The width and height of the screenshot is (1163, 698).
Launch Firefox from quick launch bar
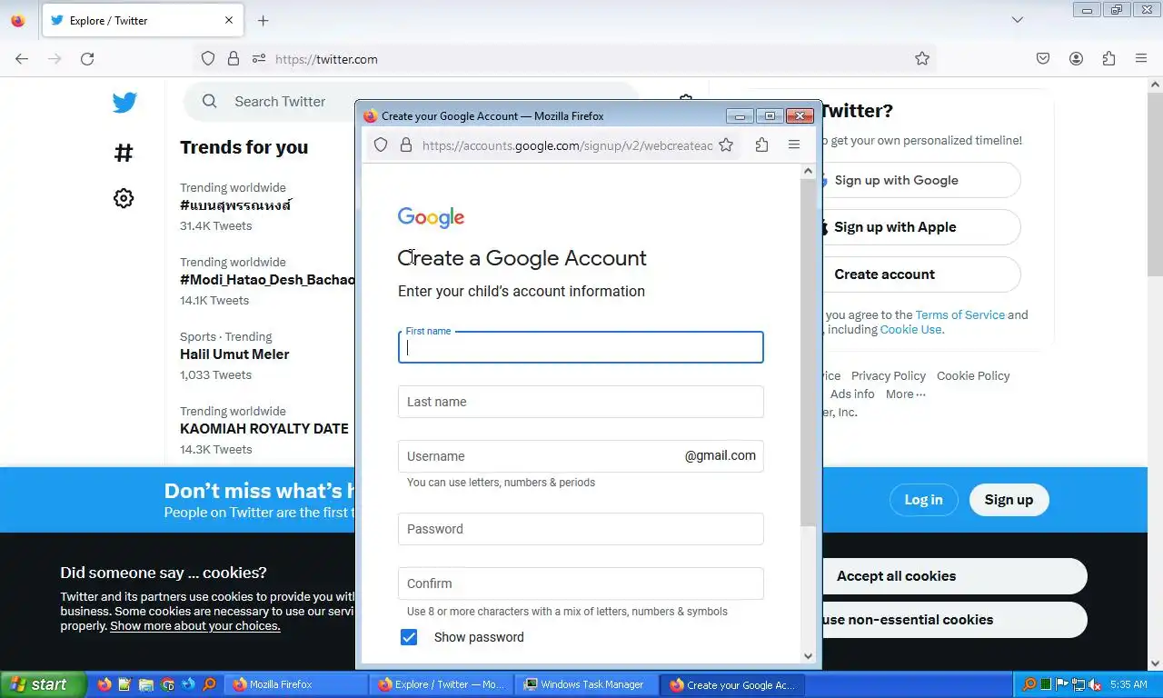pos(104,684)
